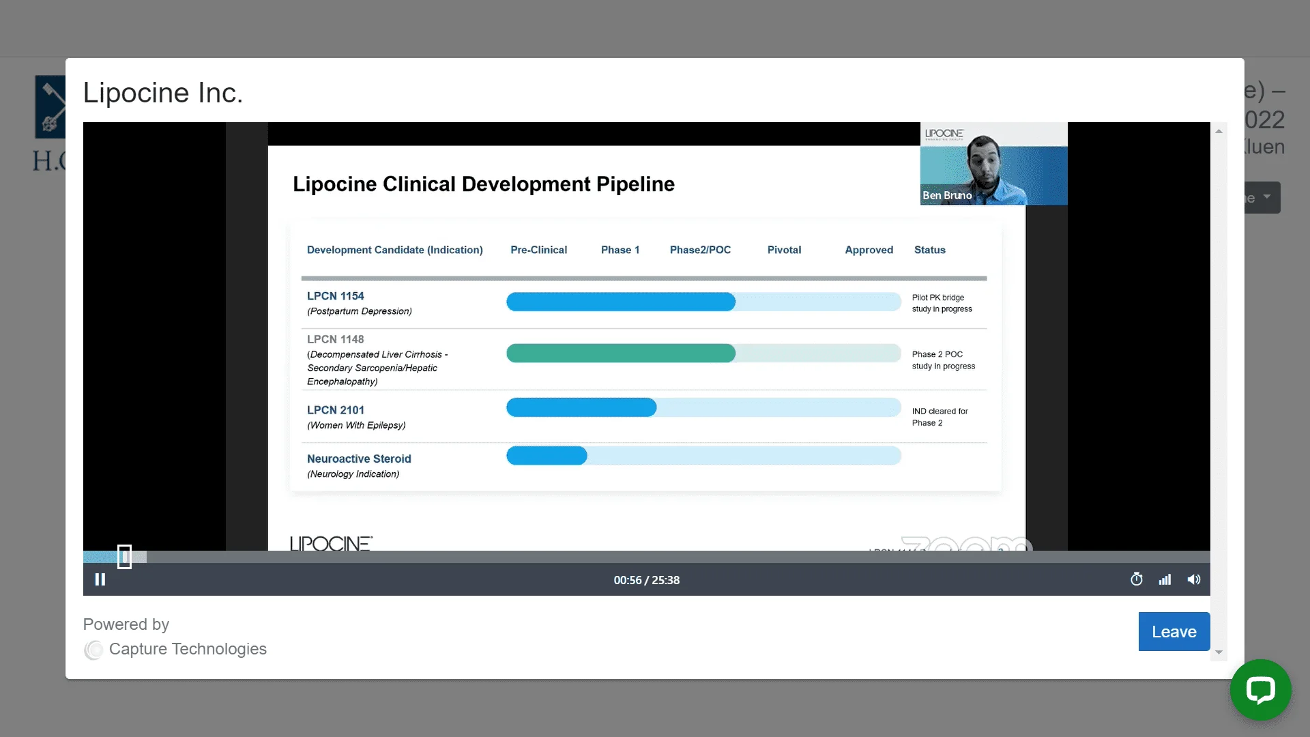The image size is (1310, 737).
Task: Click the LPCN 2101 row label
Action: pyautogui.click(x=336, y=409)
